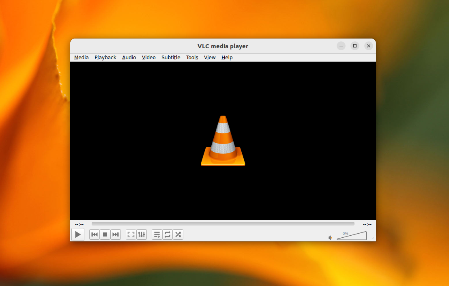Enable random playback order
The width and height of the screenshot is (449, 286).
click(178, 234)
